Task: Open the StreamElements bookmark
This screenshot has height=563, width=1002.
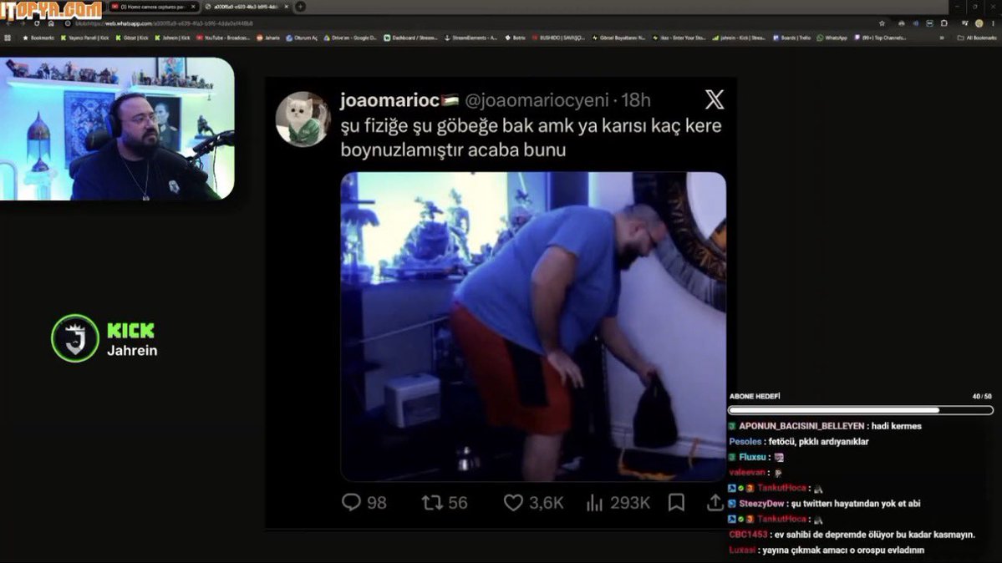Action: tap(471, 38)
